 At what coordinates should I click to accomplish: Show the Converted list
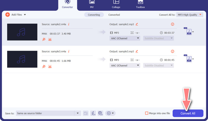[x=114, y=15]
